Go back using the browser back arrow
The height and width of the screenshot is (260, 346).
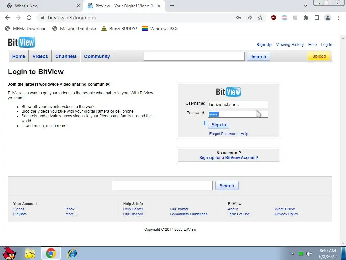pyautogui.click(x=7, y=18)
